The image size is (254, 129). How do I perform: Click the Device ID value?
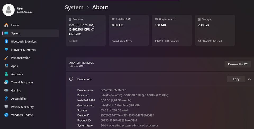(127, 115)
